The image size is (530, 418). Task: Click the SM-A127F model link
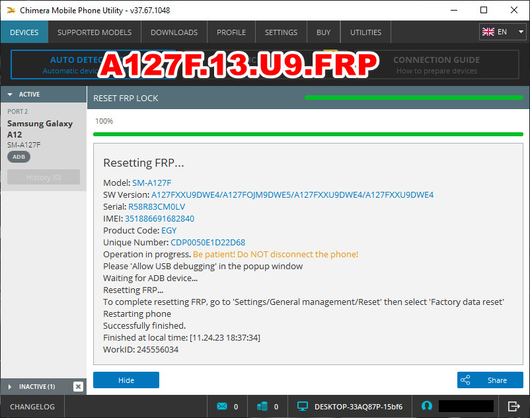pos(151,183)
